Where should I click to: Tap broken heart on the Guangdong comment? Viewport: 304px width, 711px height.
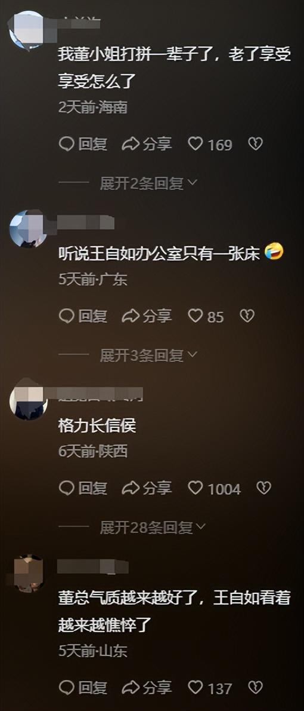pos(247,316)
